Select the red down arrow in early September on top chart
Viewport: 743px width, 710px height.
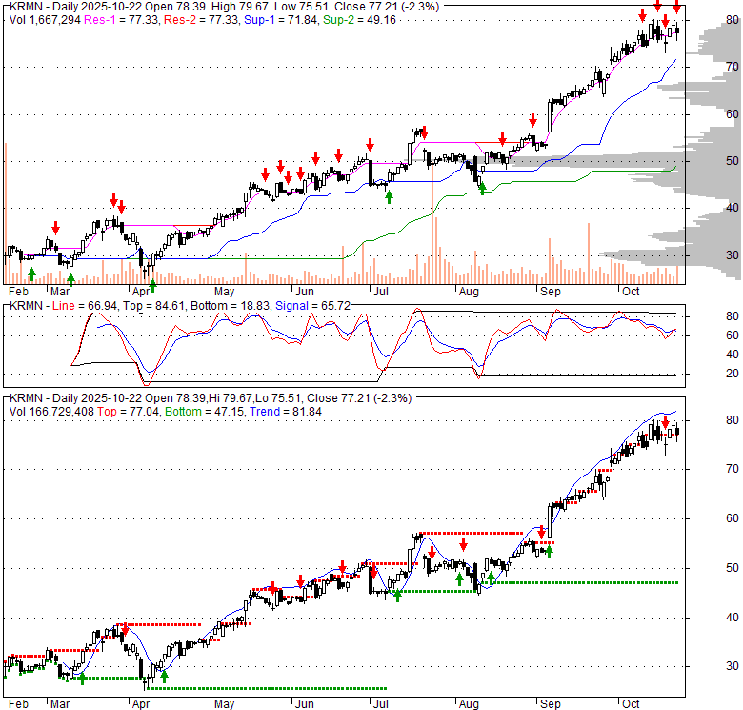click(x=533, y=120)
